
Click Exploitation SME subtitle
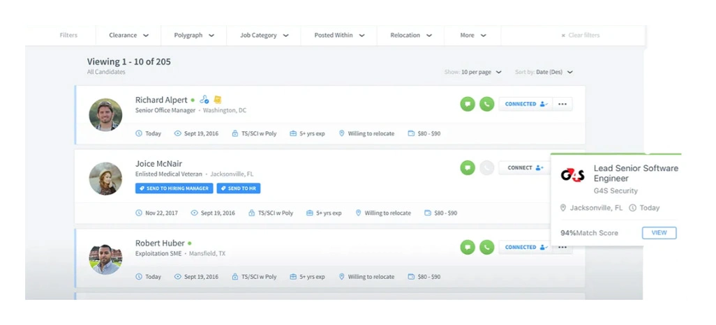tap(158, 253)
